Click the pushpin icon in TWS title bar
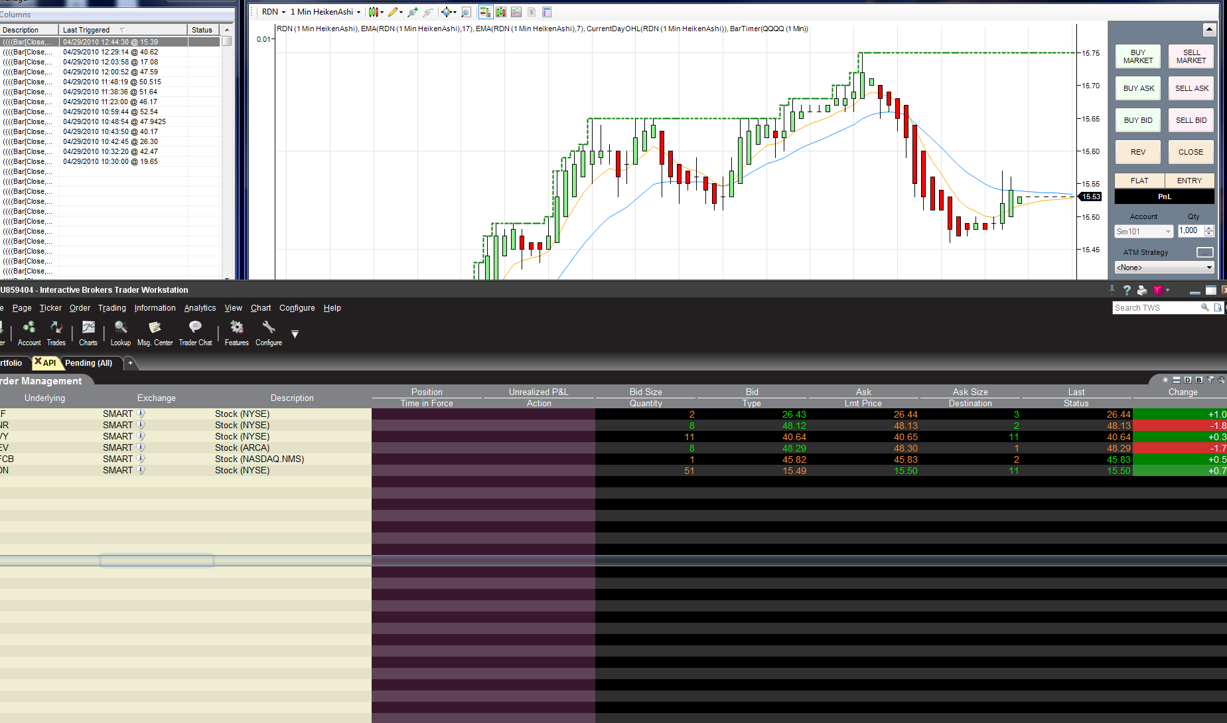 point(1112,290)
